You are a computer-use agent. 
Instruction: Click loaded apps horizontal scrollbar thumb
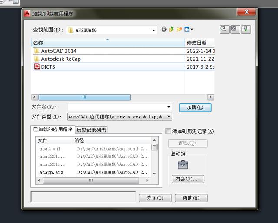pos(91,180)
